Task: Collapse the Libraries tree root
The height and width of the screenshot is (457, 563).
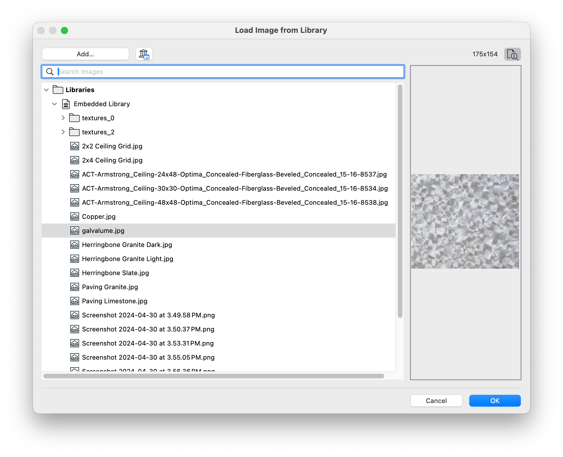Action: pyautogui.click(x=46, y=90)
